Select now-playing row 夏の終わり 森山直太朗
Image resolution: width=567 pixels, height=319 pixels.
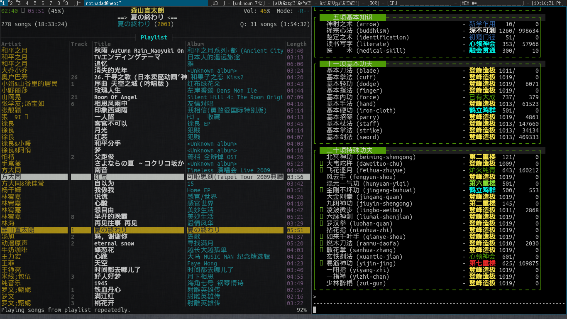155,230
